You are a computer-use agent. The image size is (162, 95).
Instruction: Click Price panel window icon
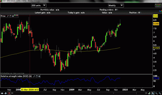10,16
